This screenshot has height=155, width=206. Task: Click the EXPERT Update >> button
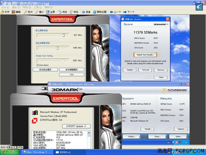click(x=76, y=126)
